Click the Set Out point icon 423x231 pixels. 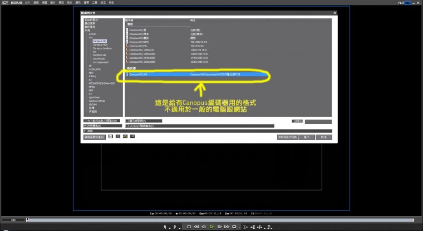click(x=175, y=227)
